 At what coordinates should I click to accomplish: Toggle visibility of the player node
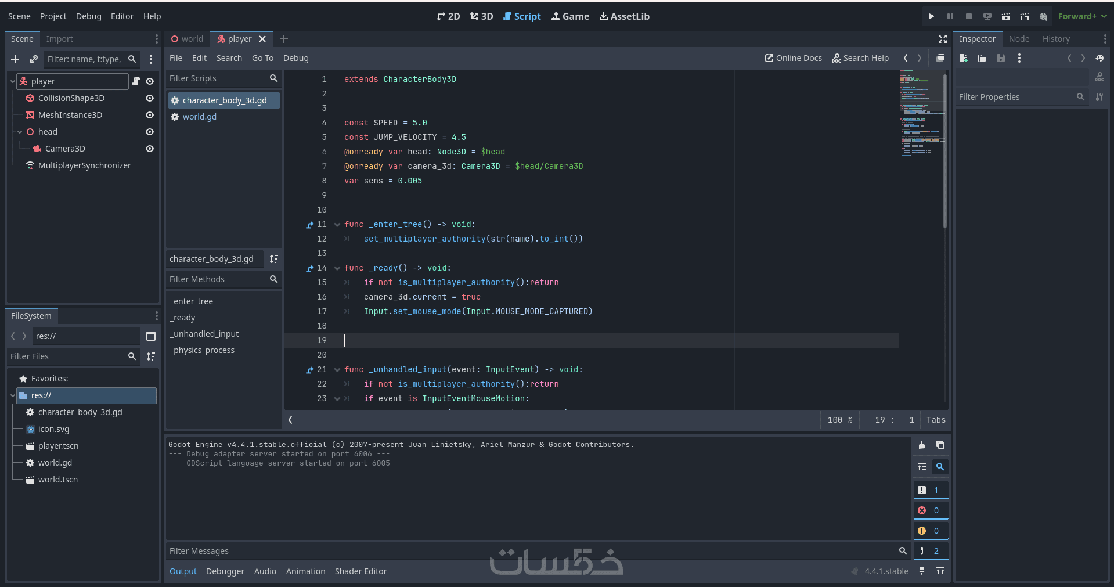click(x=150, y=81)
